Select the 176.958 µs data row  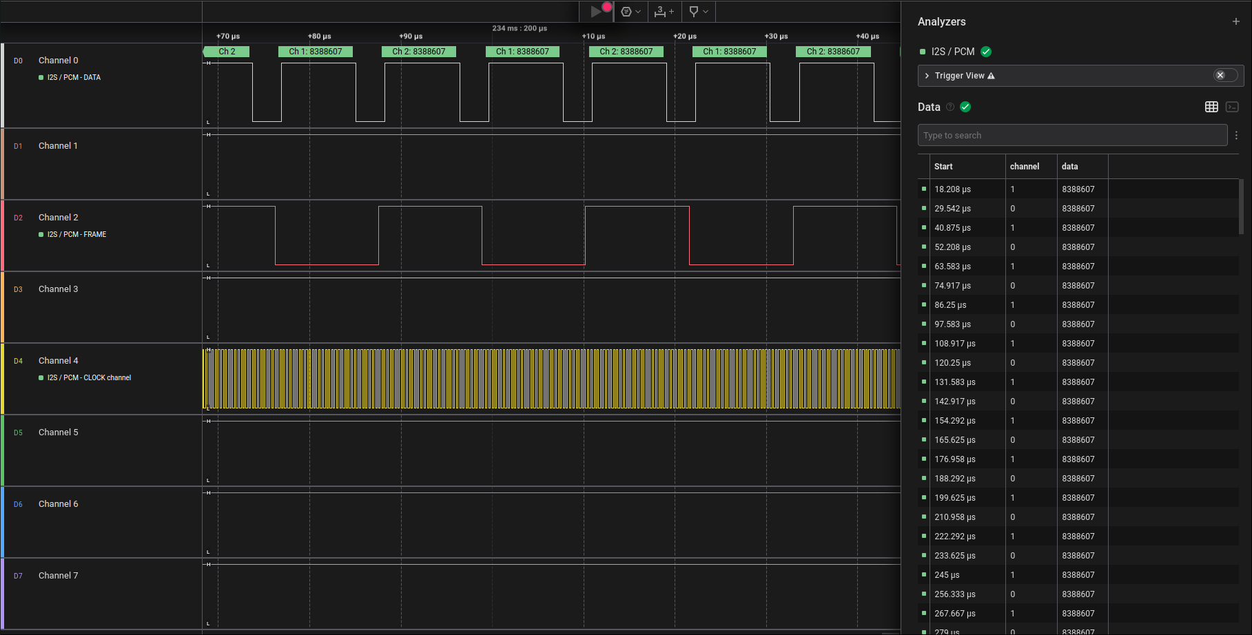coord(1078,459)
